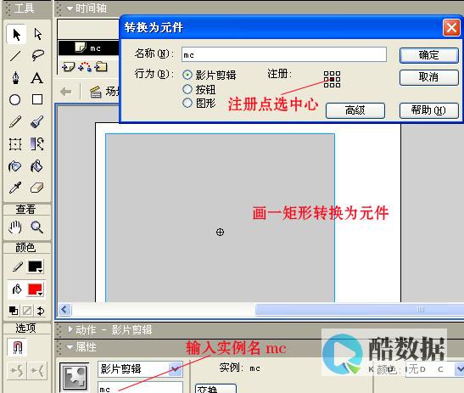Click the 帮助 button
Viewport: 464px width, 393px height.
[428, 110]
